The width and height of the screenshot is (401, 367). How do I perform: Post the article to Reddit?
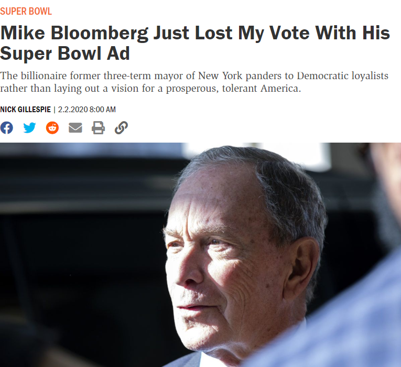(x=52, y=127)
